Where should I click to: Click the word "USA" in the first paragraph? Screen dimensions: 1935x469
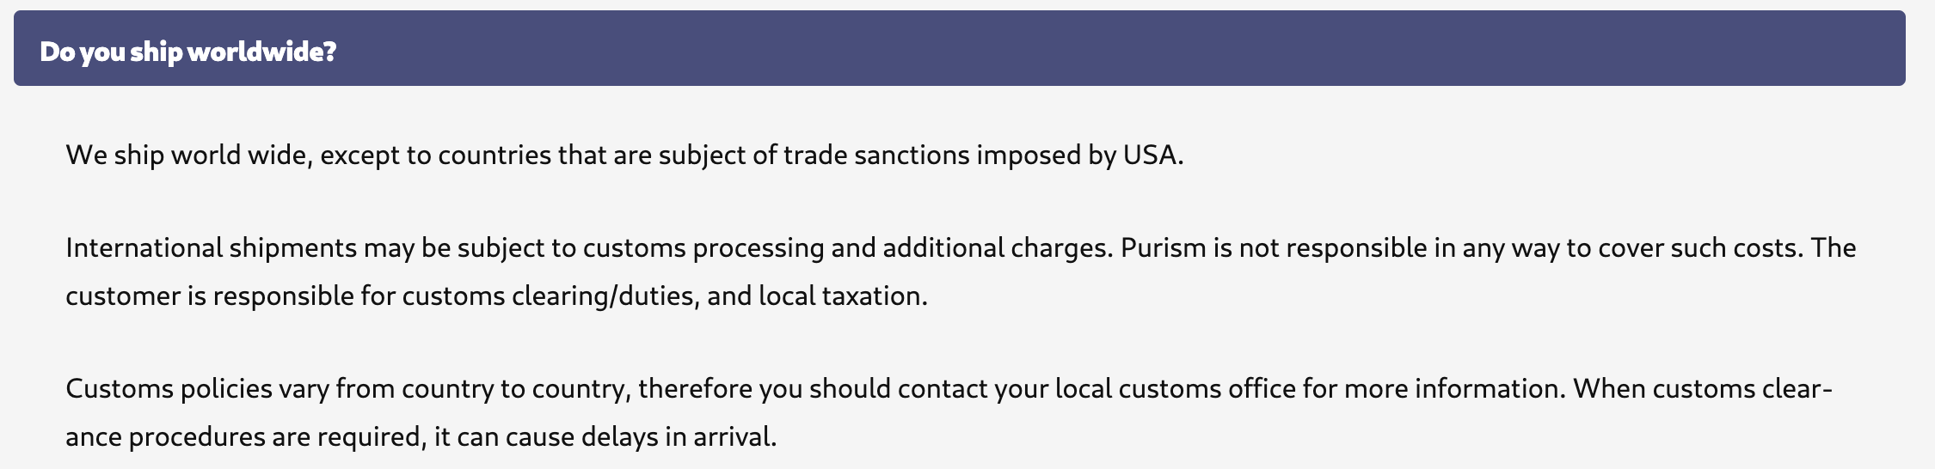point(1151,155)
